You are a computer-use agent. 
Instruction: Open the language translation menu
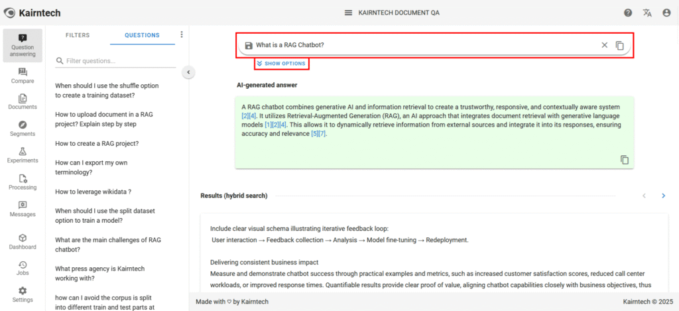pyautogui.click(x=647, y=13)
